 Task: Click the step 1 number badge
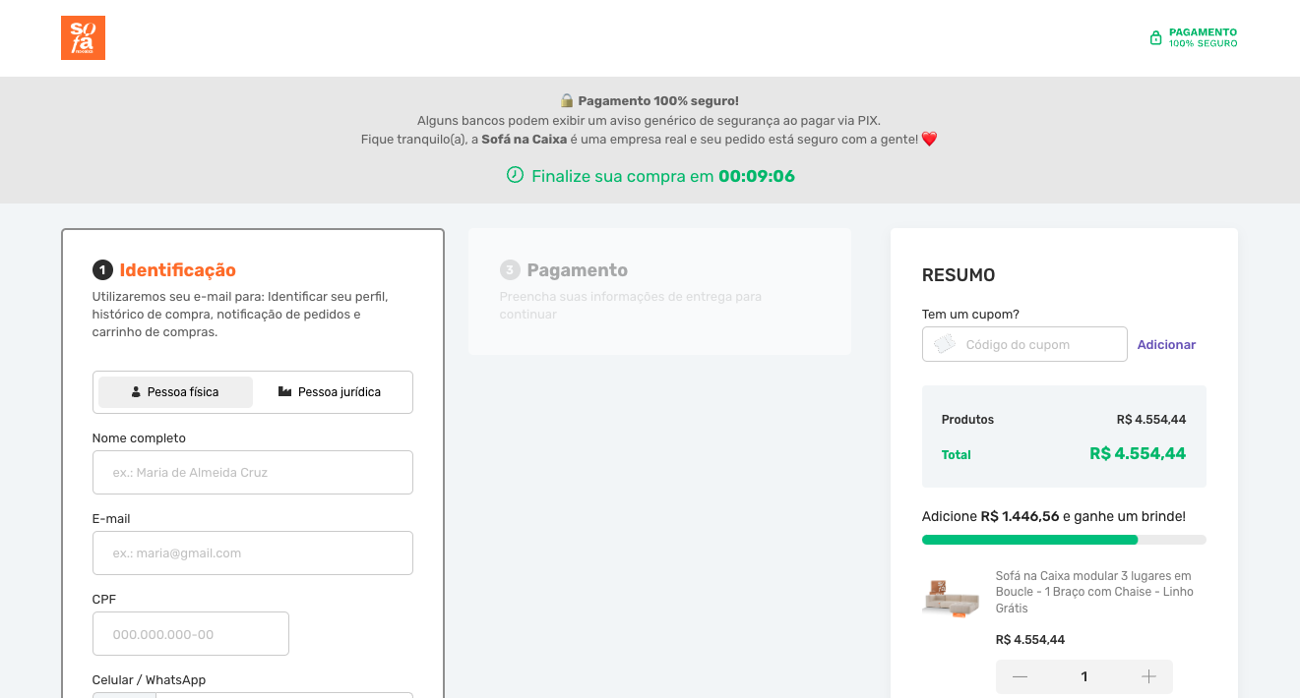[102, 270]
